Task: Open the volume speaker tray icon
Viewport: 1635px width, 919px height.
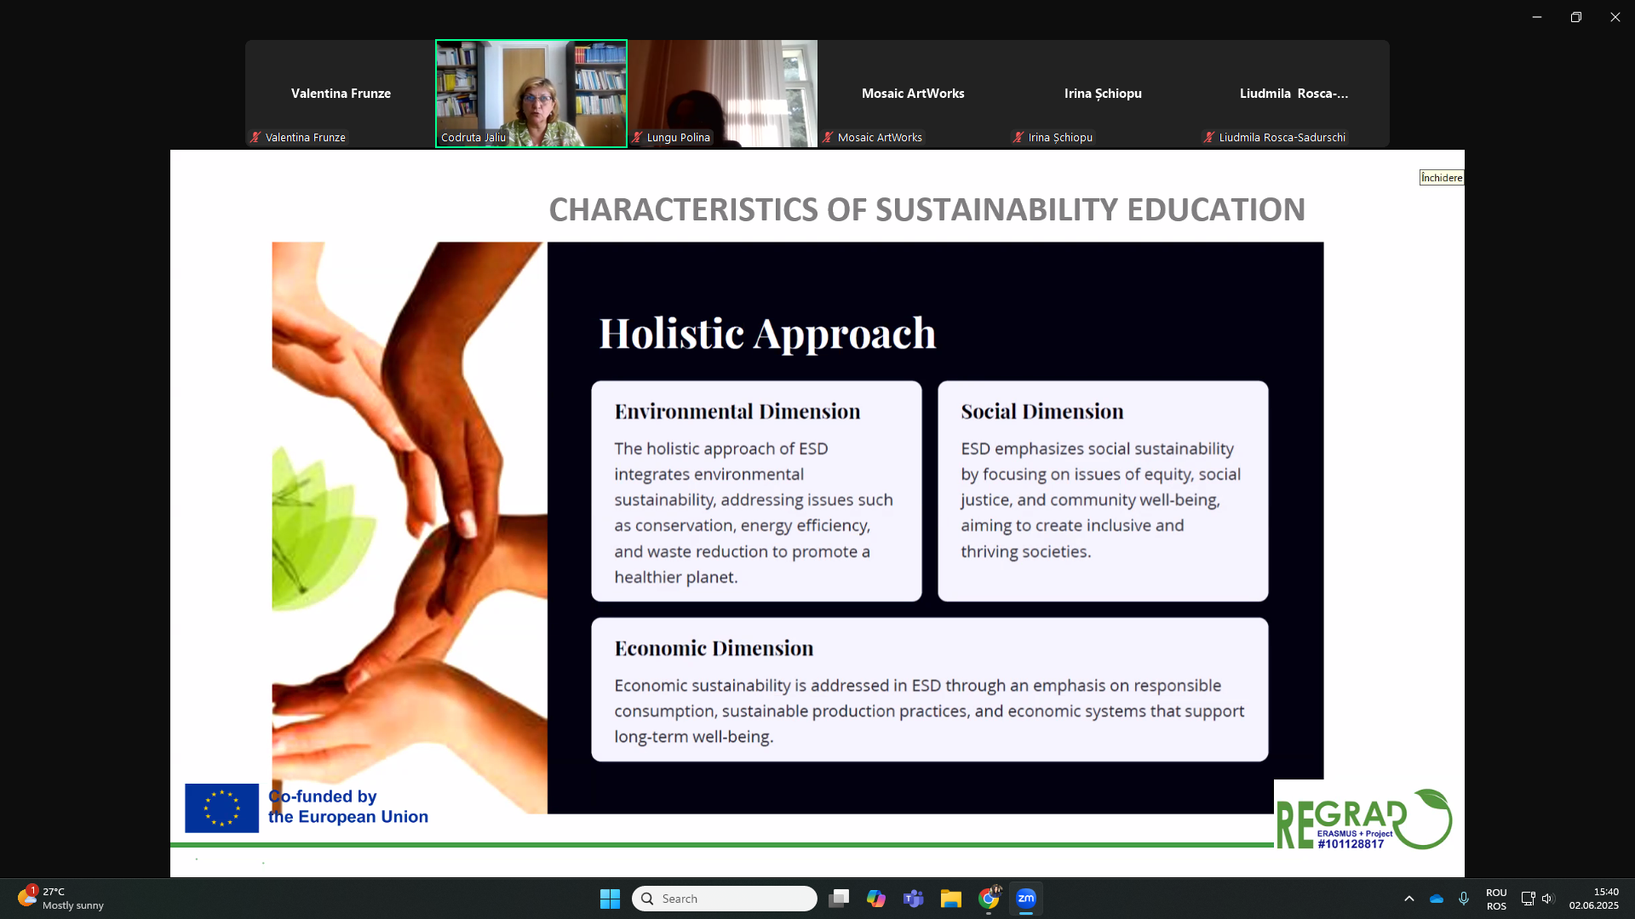Action: [1548, 899]
